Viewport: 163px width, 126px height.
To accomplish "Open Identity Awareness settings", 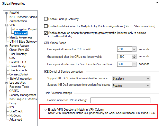I will click(21, 37).
